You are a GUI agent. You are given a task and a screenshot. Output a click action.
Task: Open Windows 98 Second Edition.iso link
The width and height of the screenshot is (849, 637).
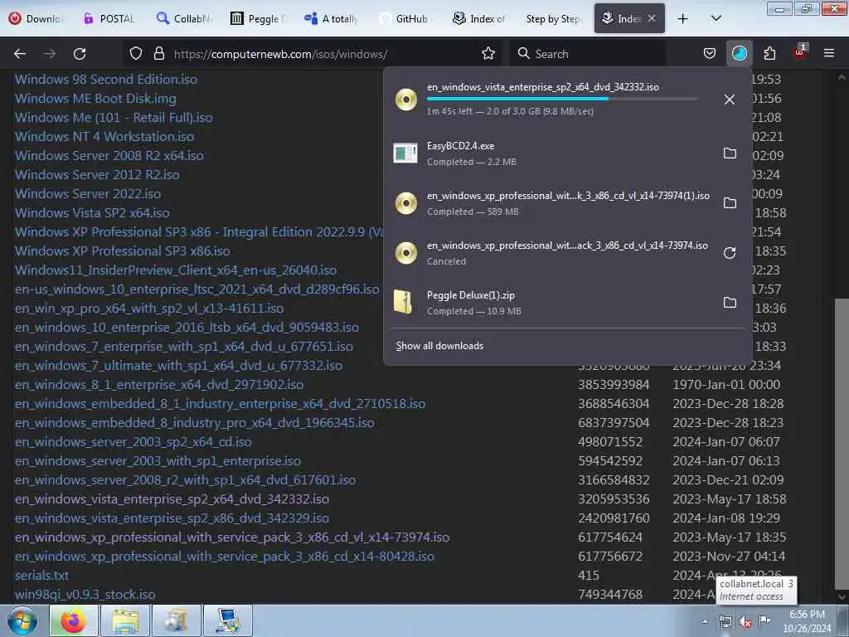tap(106, 80)
